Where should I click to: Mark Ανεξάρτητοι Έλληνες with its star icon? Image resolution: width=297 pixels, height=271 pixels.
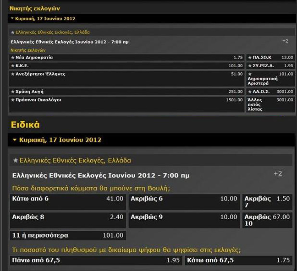coord(13,74)
